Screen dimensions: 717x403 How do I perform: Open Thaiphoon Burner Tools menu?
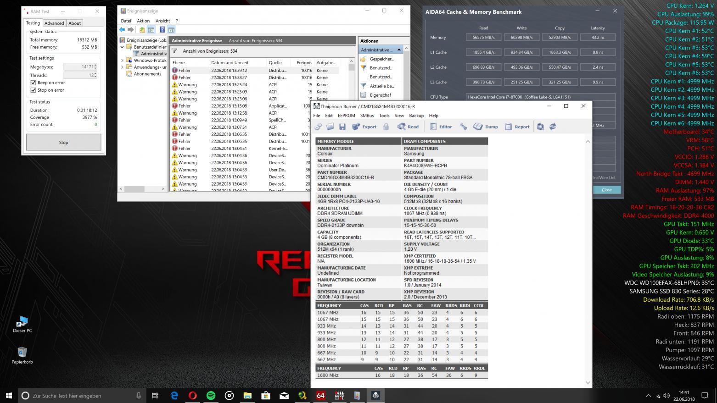pos(384,116)
